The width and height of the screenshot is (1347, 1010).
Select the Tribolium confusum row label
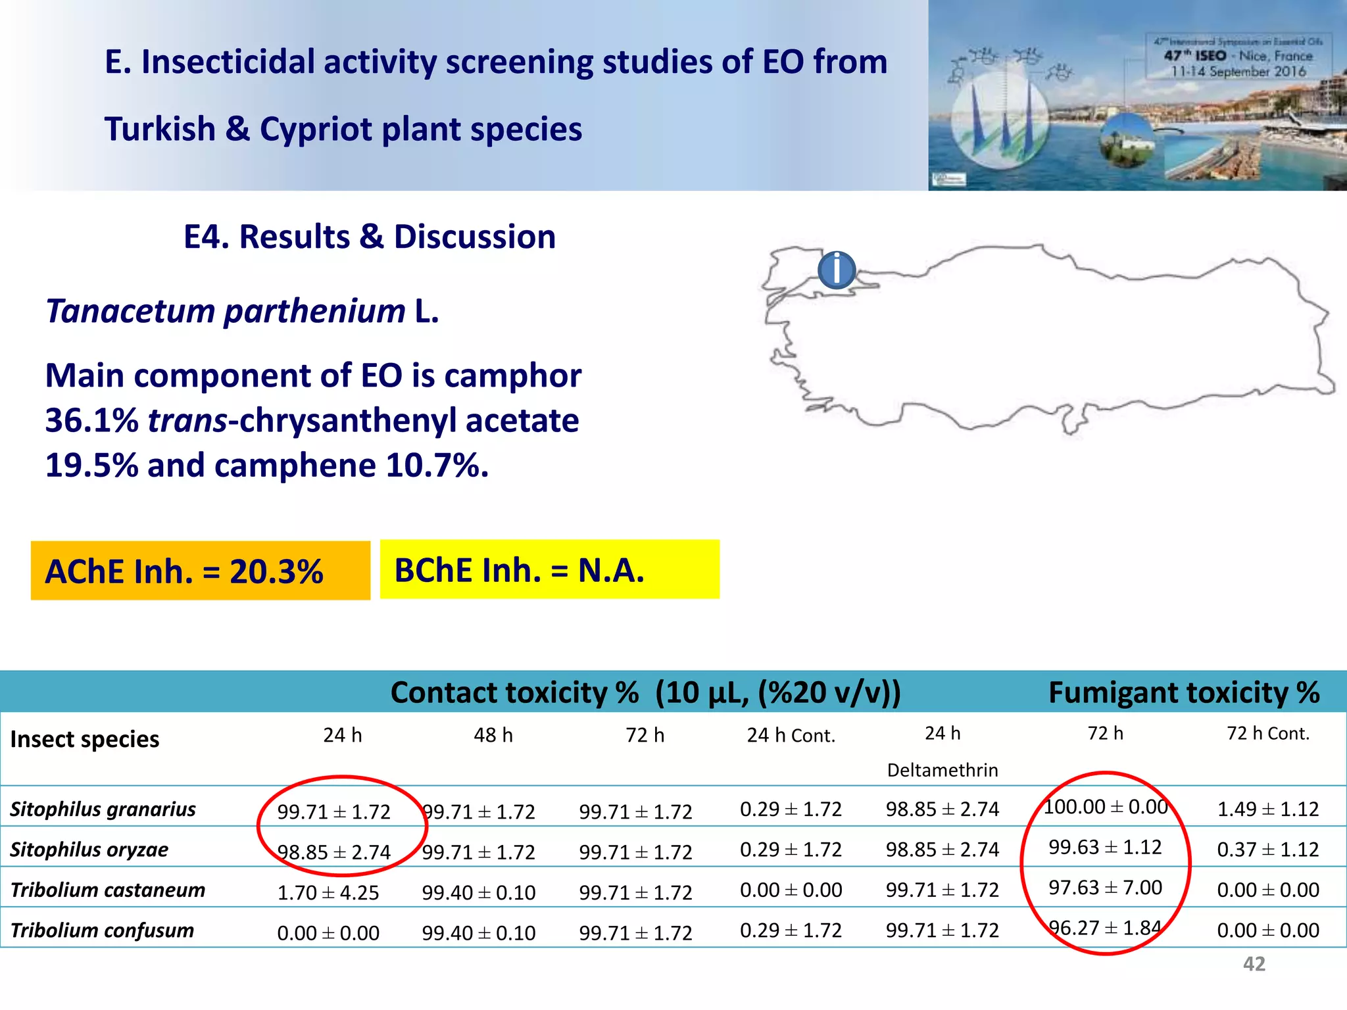(x=103, y=930)
